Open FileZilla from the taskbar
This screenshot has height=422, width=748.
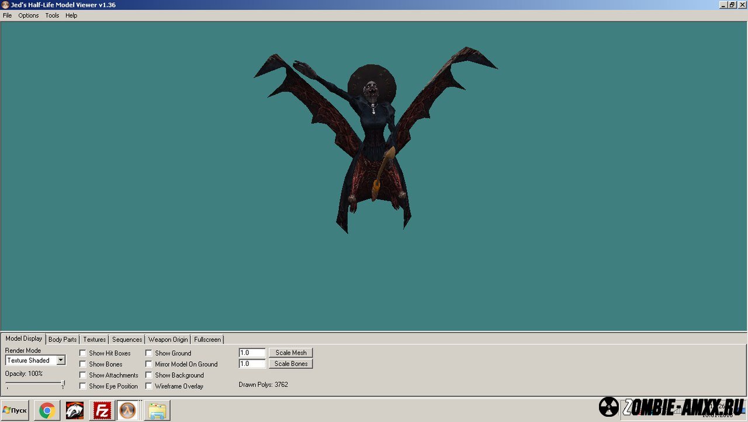point(102,411)
